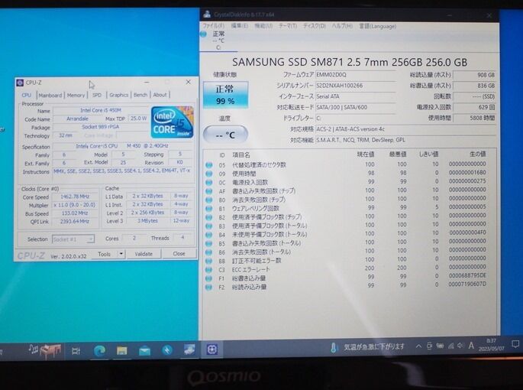Open the About tab in CPU-Z
Viewport: 523px width, 390px height.
160,95
